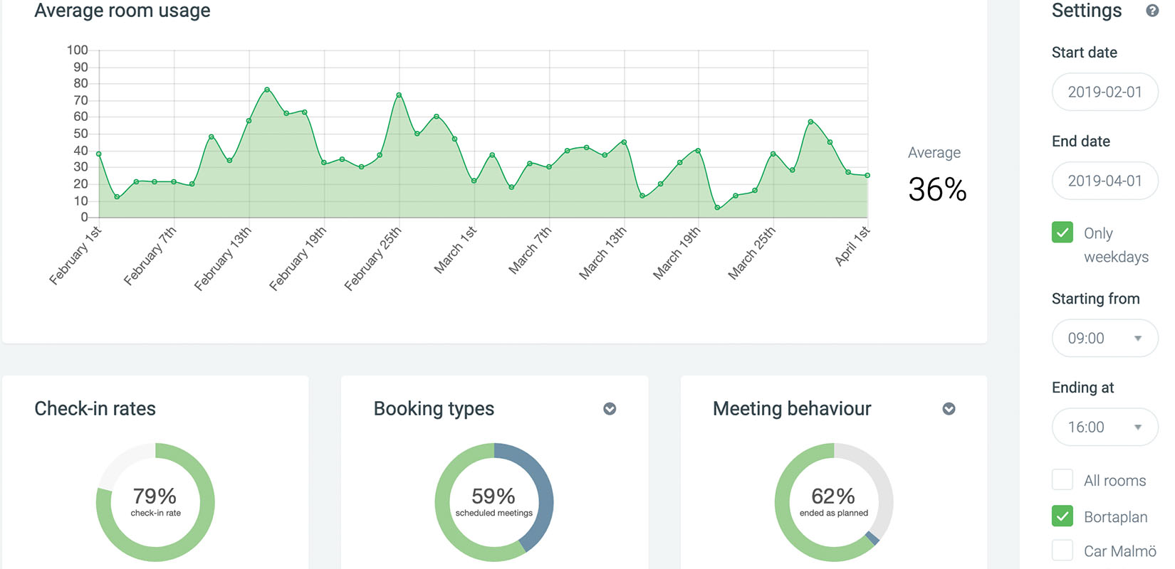This screenshot has width=1175, height=569.
Task: Open the Booking types options chevron
Action: coord(610,409)
